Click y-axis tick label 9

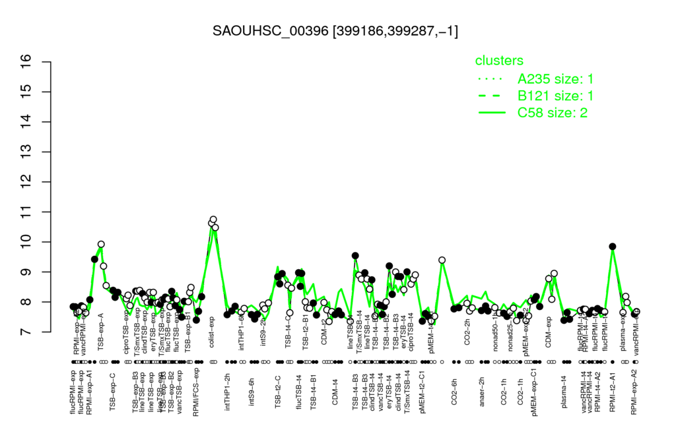(26, 272)
